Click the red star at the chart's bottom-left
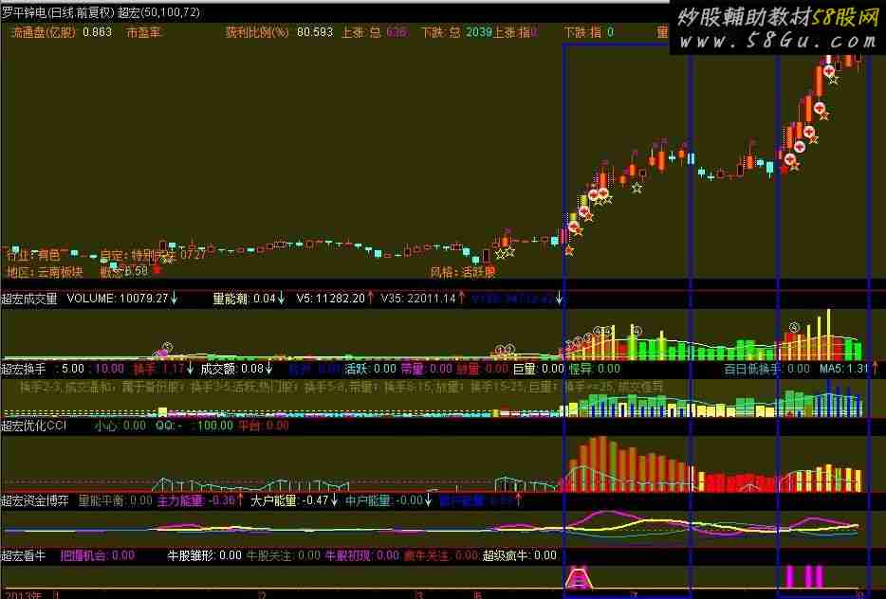 [x=157, y=270]
